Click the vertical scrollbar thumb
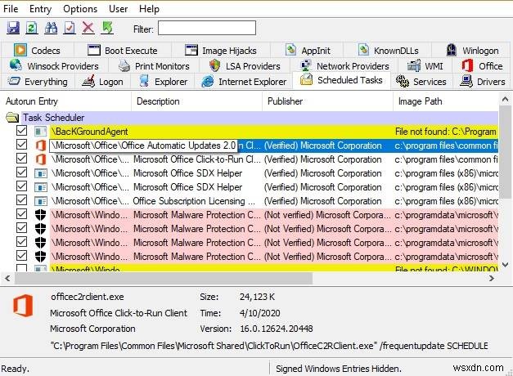Screen dimensions: 513x376 click(x=506, y=152)
